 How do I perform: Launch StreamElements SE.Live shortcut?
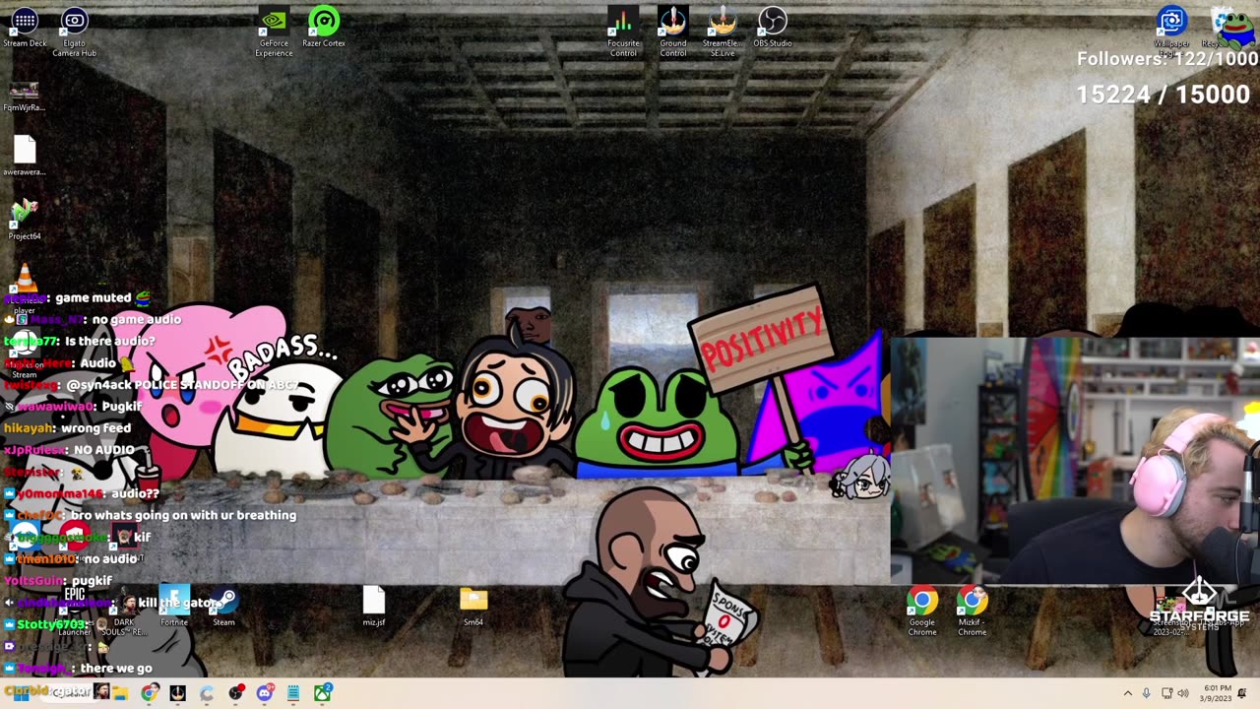[723, 32]
